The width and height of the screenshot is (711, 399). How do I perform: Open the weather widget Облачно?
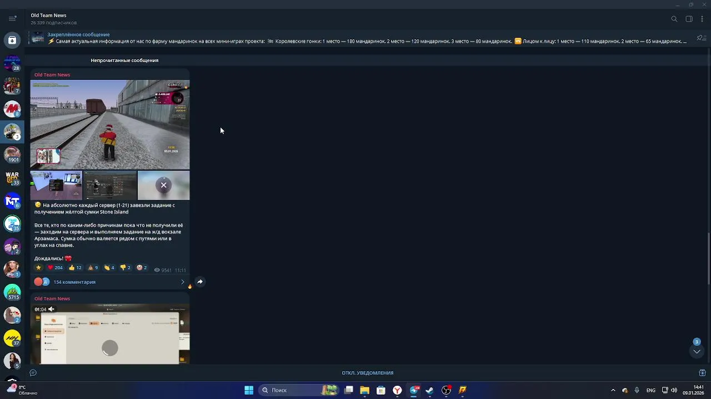[x=21, y=390]
